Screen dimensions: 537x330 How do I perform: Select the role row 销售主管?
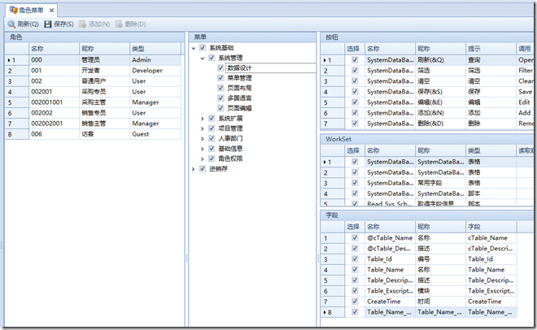point(93,124)
